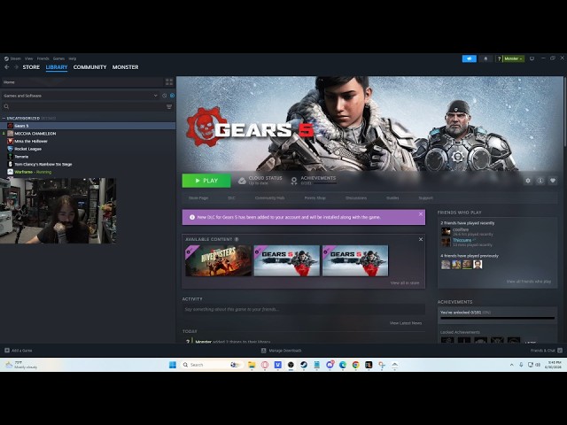Click View Latest News
Screen dimensions: 567x425
click(x=406, y=323)
